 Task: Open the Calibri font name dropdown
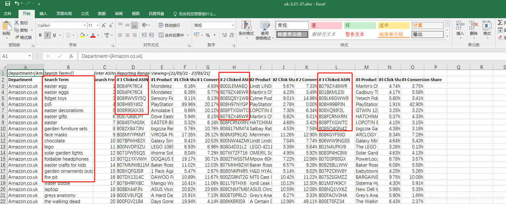[85, 26]
